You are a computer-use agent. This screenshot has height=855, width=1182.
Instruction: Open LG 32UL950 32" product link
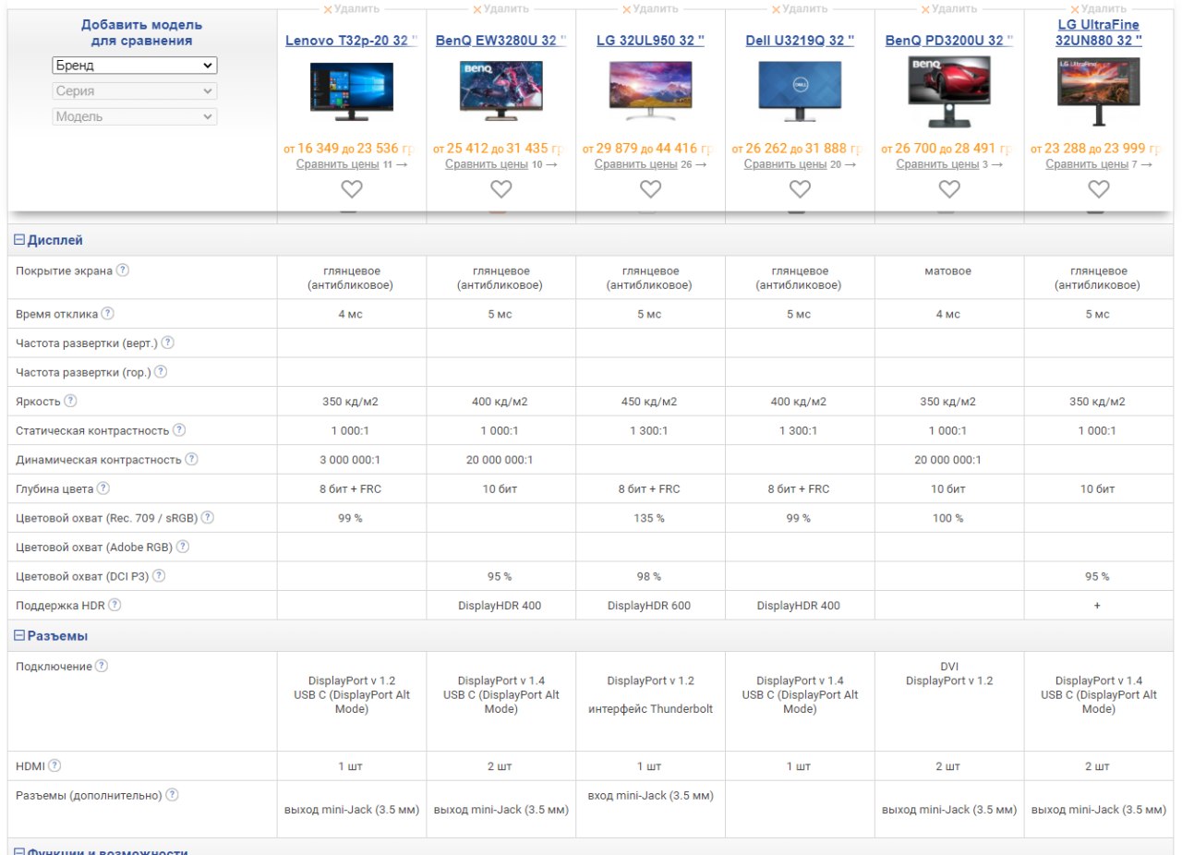click(650, 41)
